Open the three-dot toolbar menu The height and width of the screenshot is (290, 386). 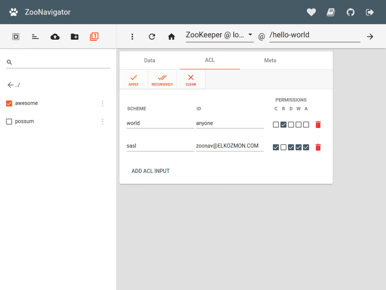[x=132, y=37]
